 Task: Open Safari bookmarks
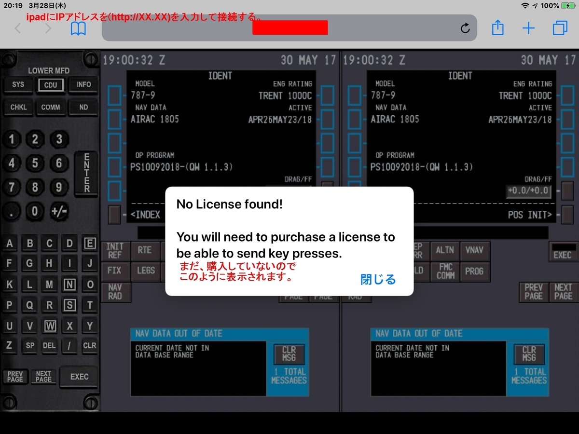click(x=78, y=28)
